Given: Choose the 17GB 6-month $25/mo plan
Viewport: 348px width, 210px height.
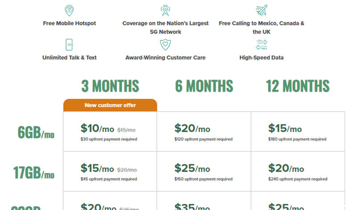Looking at the screenshot, I should [204, 171].
